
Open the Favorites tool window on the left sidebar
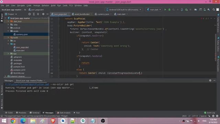(2, 104)
